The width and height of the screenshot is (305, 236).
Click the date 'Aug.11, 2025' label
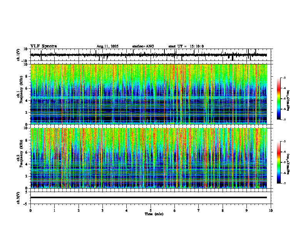pyautogui.click(x=107, y=46)
